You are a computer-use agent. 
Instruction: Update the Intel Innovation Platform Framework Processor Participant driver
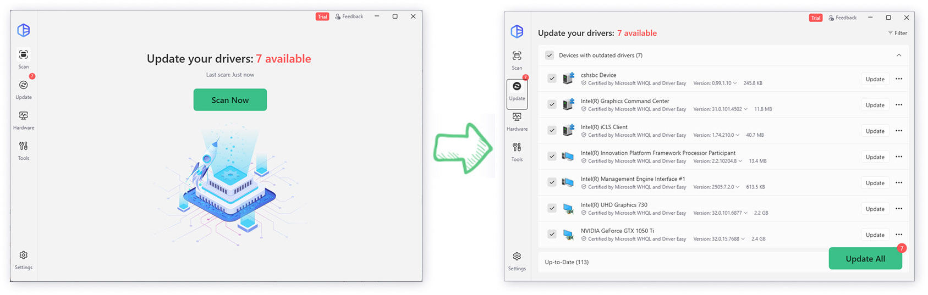click(x=875, y=157)
